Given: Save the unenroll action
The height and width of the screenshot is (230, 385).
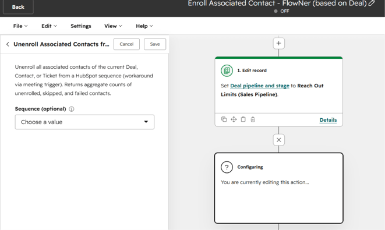Looking at the screenshot, I should click(x=155, y=44).
